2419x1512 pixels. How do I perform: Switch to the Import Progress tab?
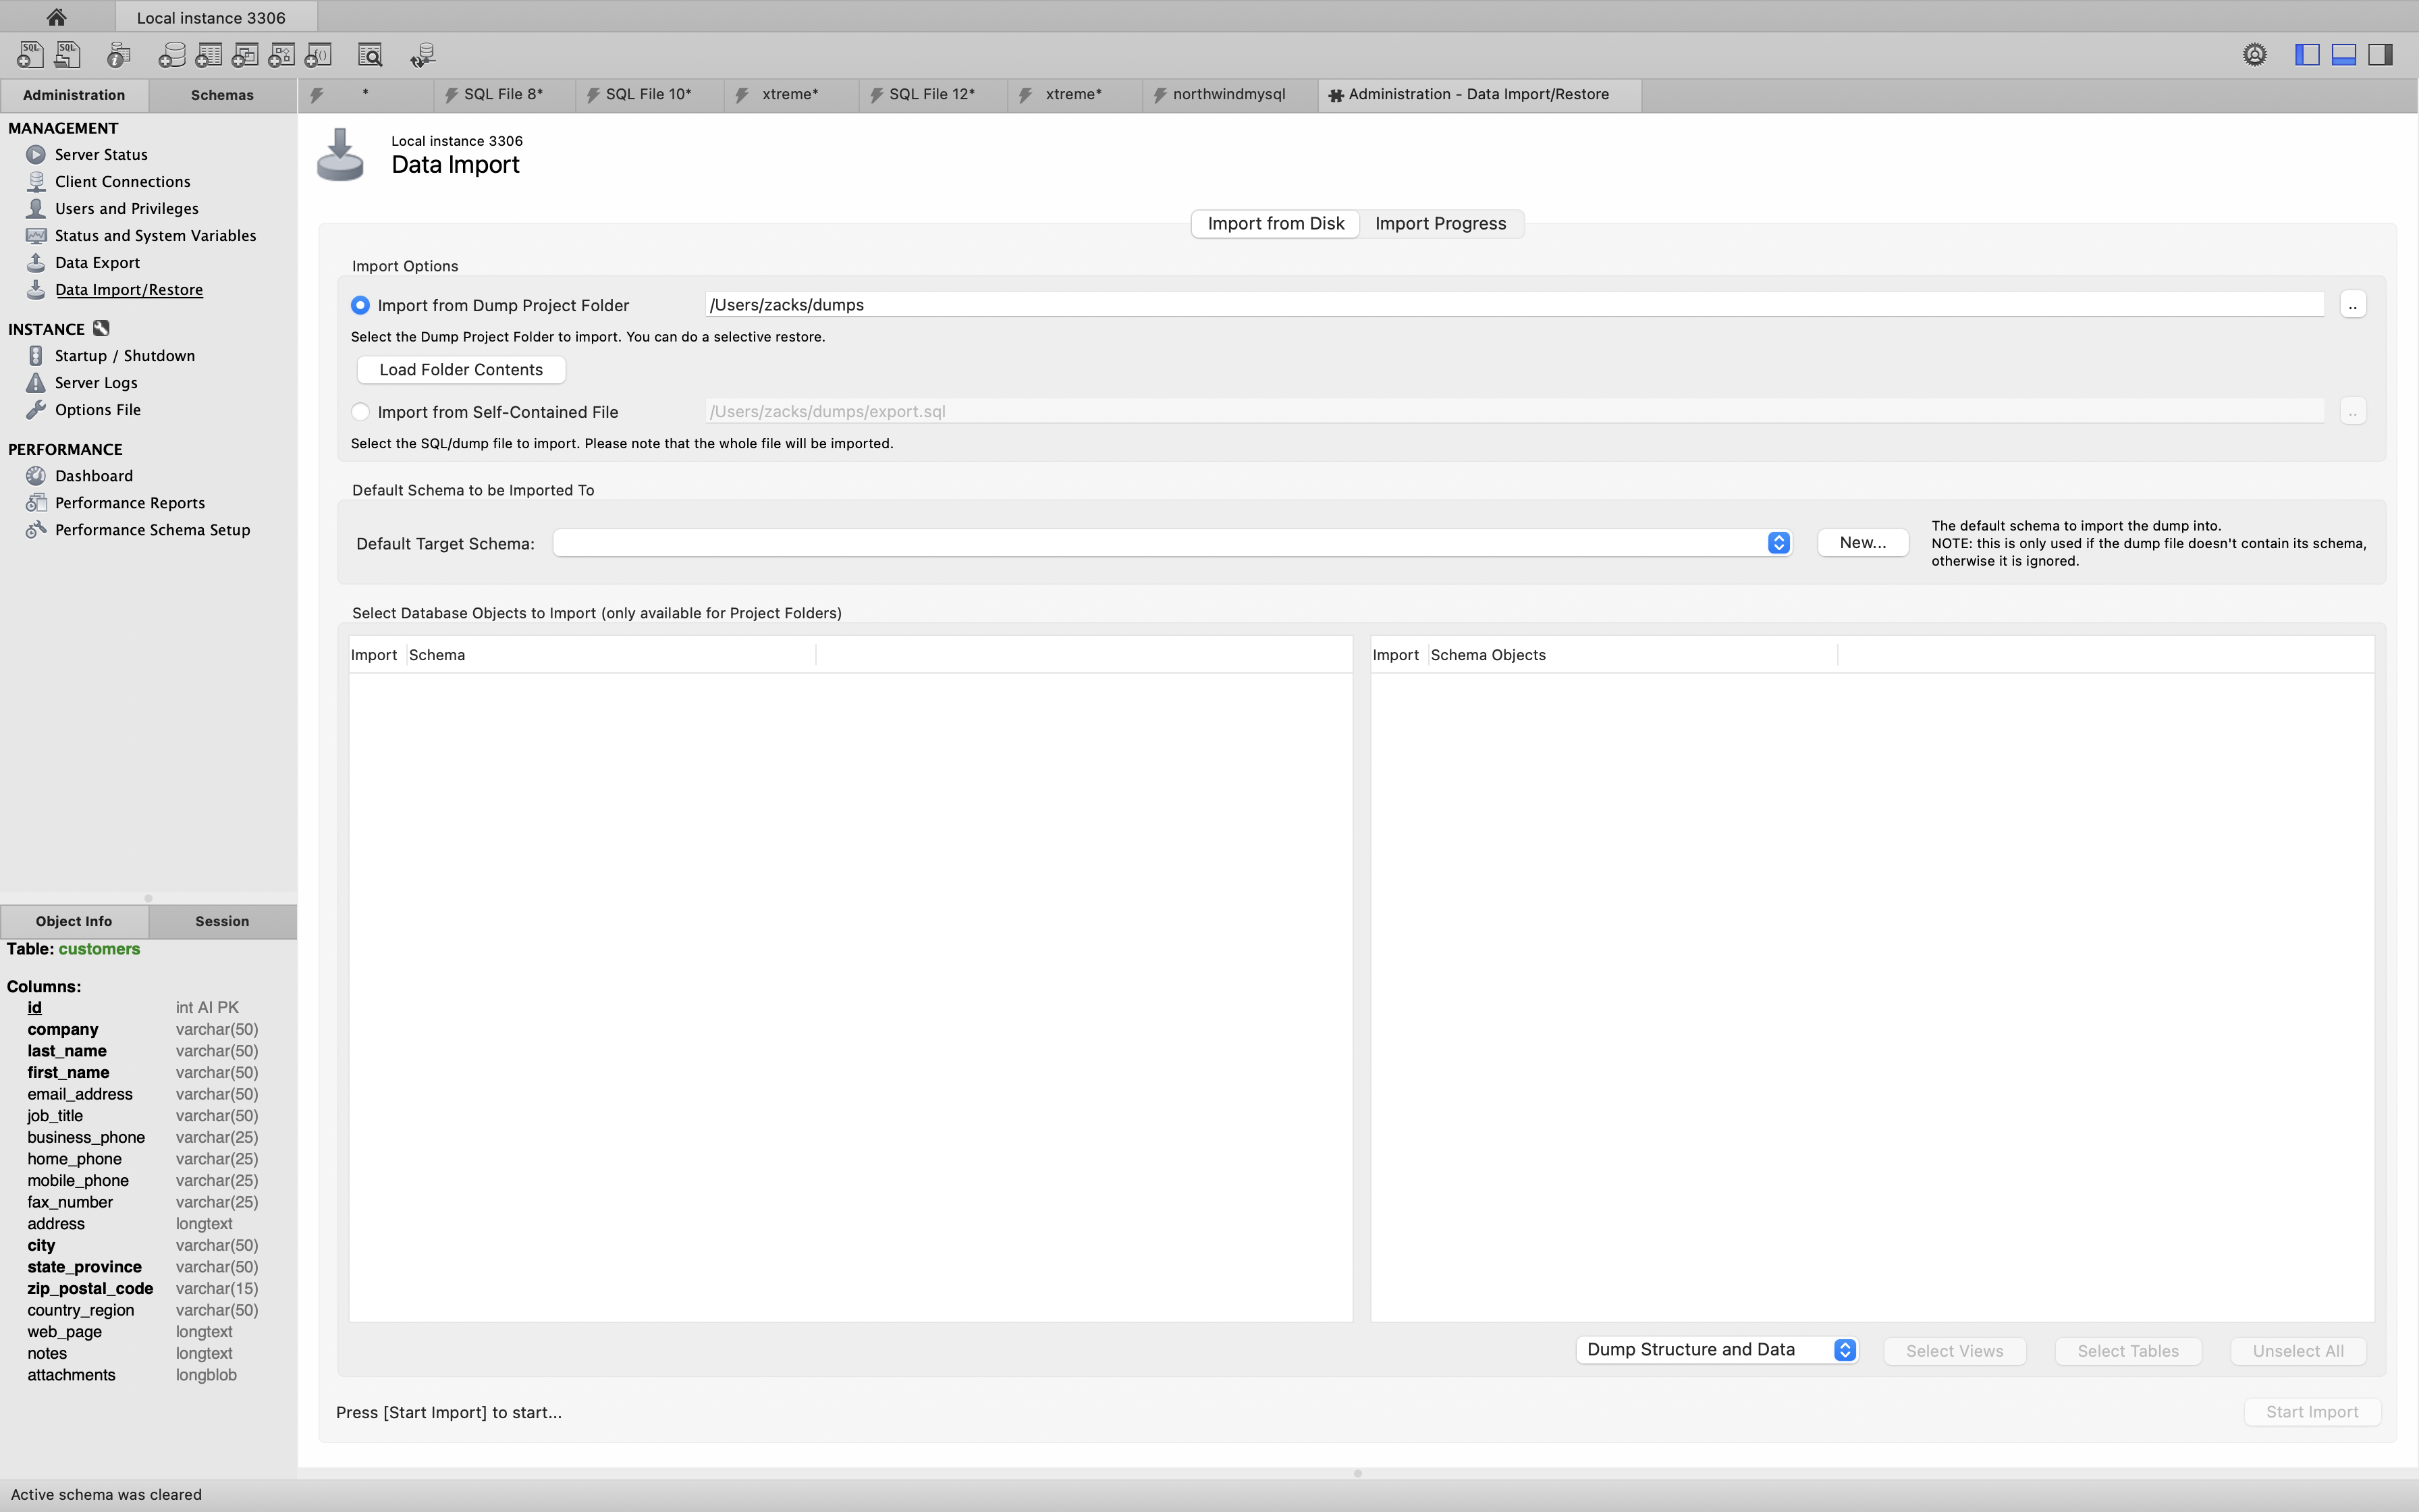coord(1440,224)
